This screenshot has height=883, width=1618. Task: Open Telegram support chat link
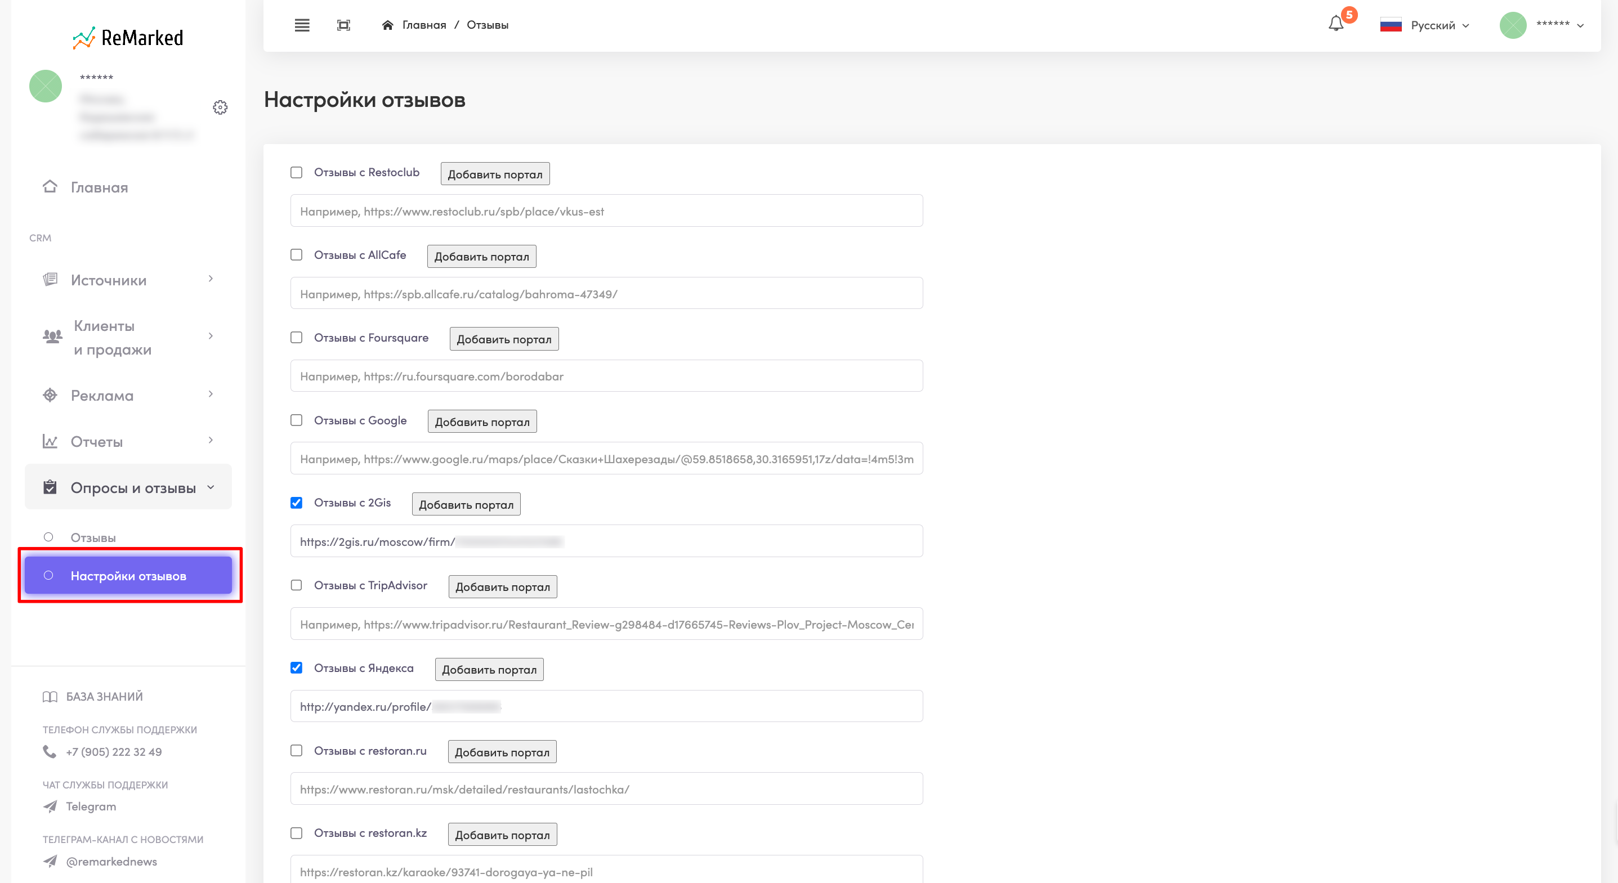[x=91, y=806]
